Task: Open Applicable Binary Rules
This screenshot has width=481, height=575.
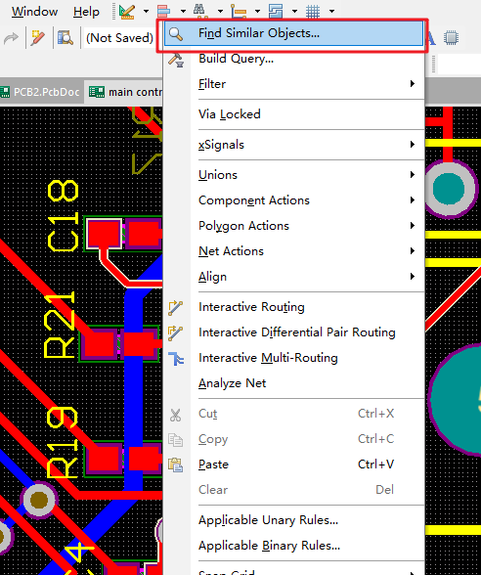Action: 293,546
